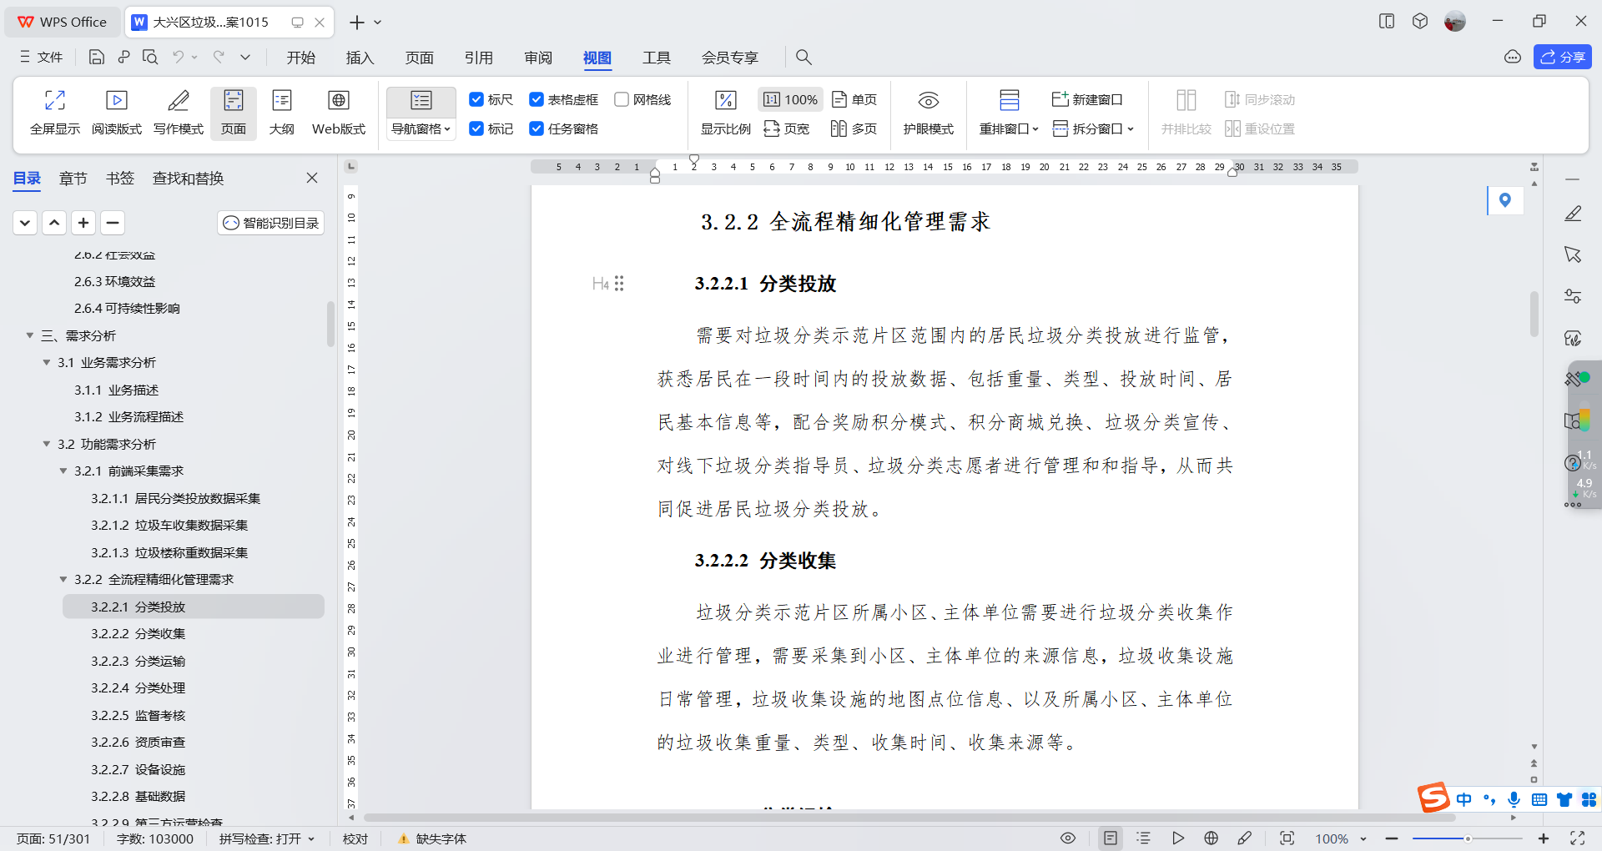Click the undo arrow icon
The image size is (1602, 851).
pyautogui.click(x=178, y=57)
